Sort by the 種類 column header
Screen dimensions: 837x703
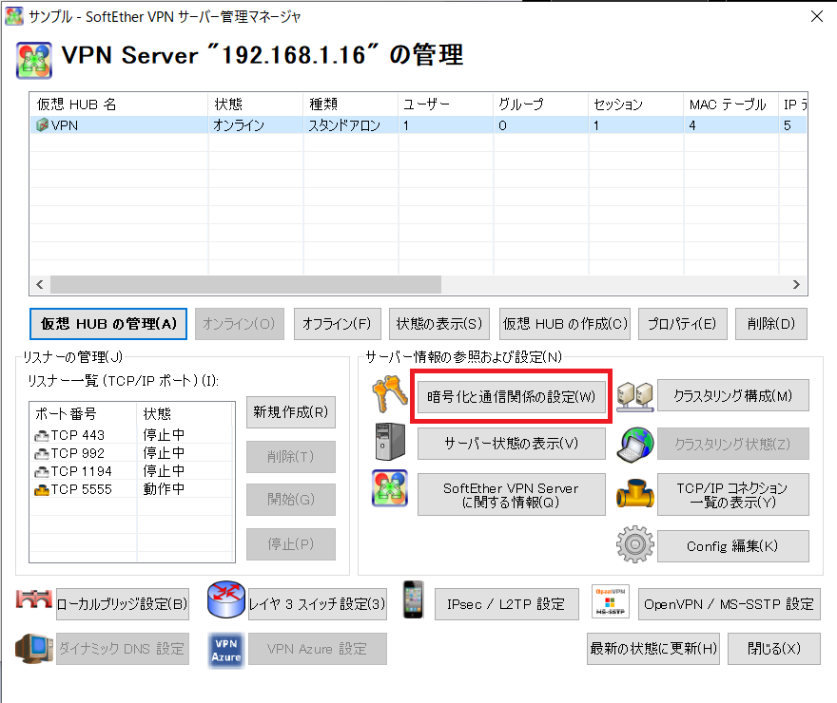[x=351, y=104]
